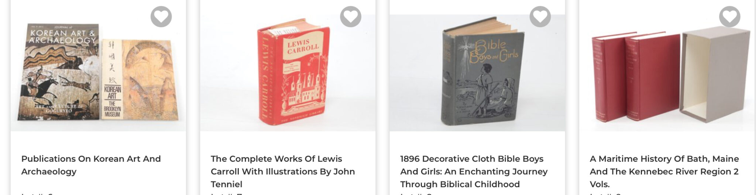Open A Maritime History Of Bath, Maine title
756x195 pixels.
pyautogui.click(x=664, y=171)
